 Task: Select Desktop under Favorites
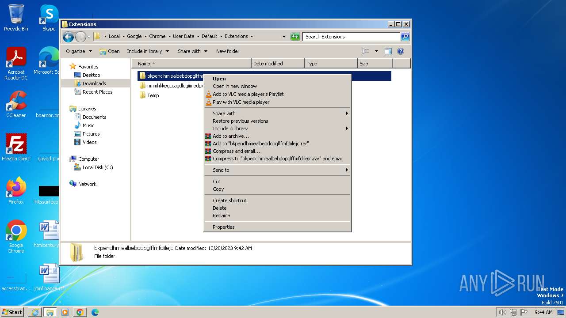tap(91, 75)
